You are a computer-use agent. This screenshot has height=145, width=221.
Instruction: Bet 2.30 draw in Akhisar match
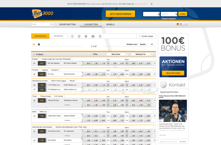(95, 100)
